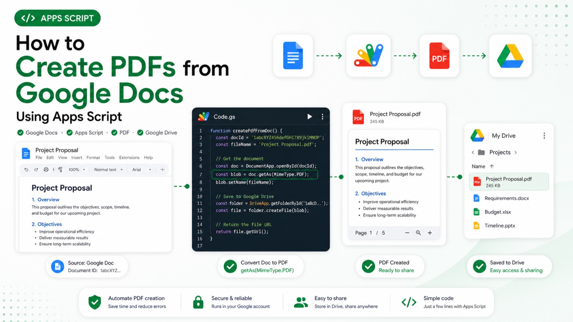Click the check icon on Saved to Drive badge
573x322 pixels.
479,266
